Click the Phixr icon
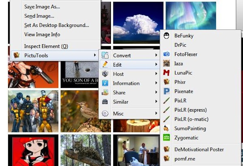This screenshot has height=166, width=243. click(166, 82)
